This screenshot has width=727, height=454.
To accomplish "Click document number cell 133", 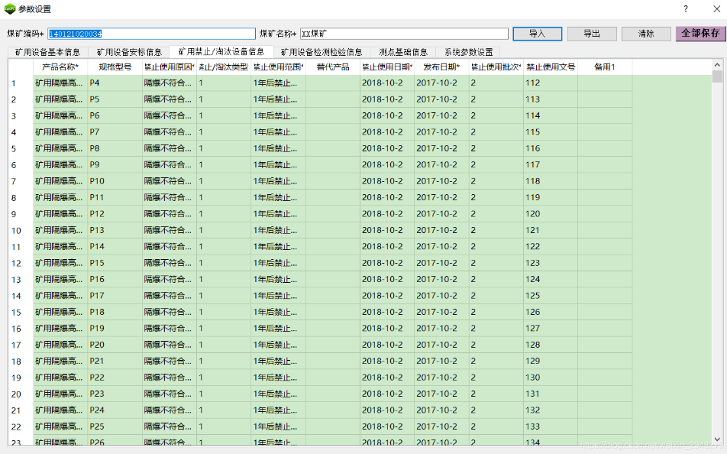I will pos(551,426).
